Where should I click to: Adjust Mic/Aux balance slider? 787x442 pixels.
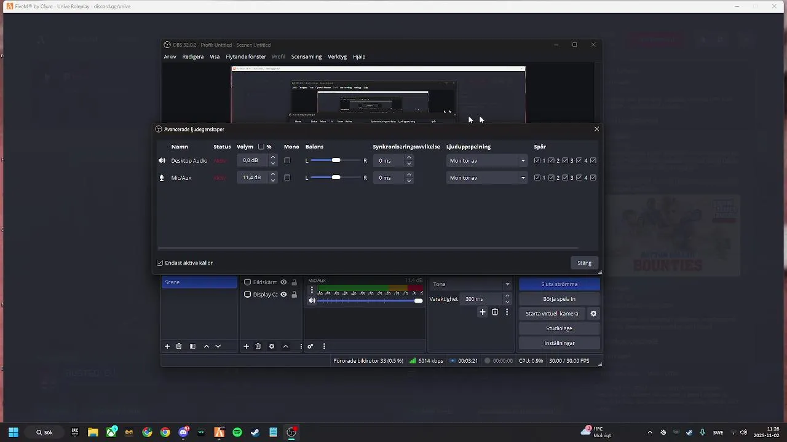pyautogui.click(x=336, y=178)
